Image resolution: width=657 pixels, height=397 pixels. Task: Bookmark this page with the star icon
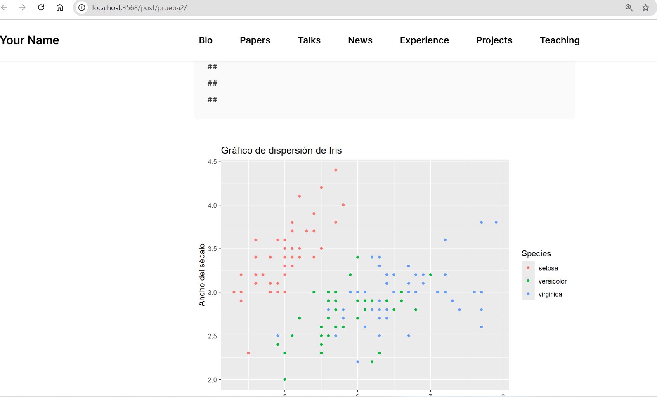pos(646,7)
